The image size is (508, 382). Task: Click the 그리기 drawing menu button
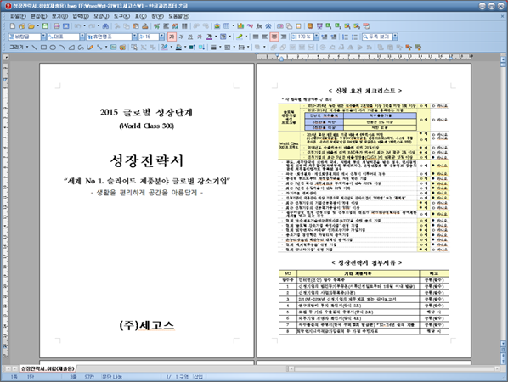pyautogui.click(x=19, y=48)
